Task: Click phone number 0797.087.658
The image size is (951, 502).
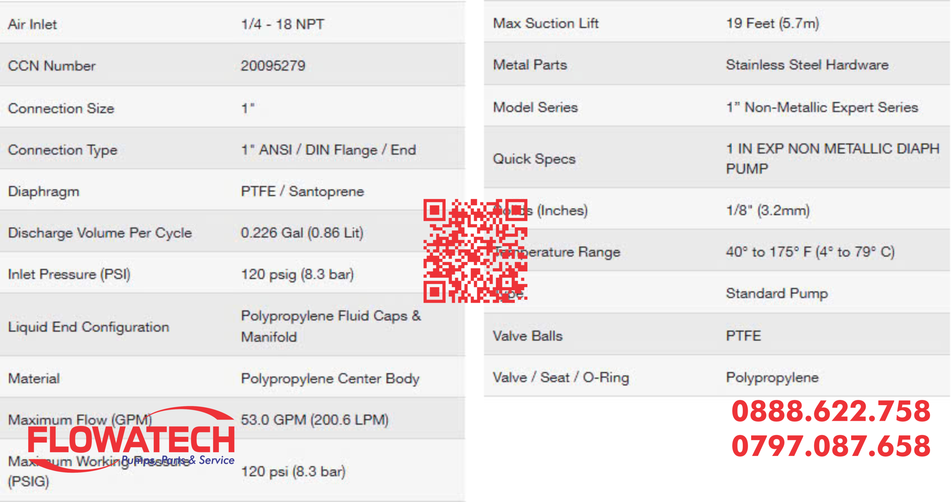Action: click(x=831, y=446)
